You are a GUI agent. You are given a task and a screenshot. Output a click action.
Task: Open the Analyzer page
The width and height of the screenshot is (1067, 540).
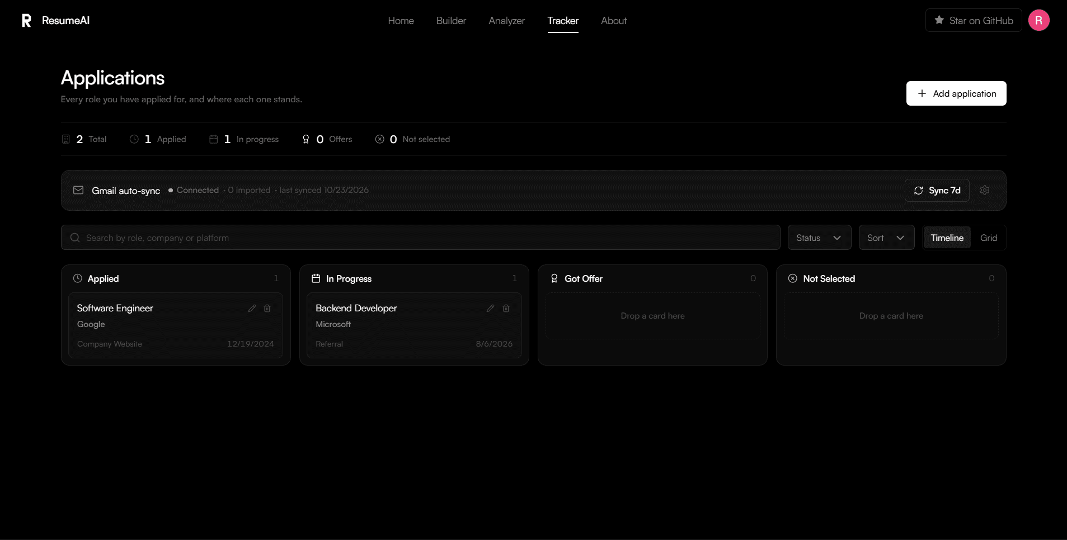[507, 21]
